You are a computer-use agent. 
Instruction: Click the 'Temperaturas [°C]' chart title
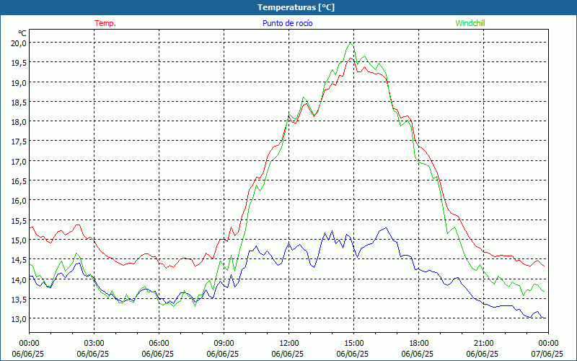pyautogui.click(x=296, y=7)
